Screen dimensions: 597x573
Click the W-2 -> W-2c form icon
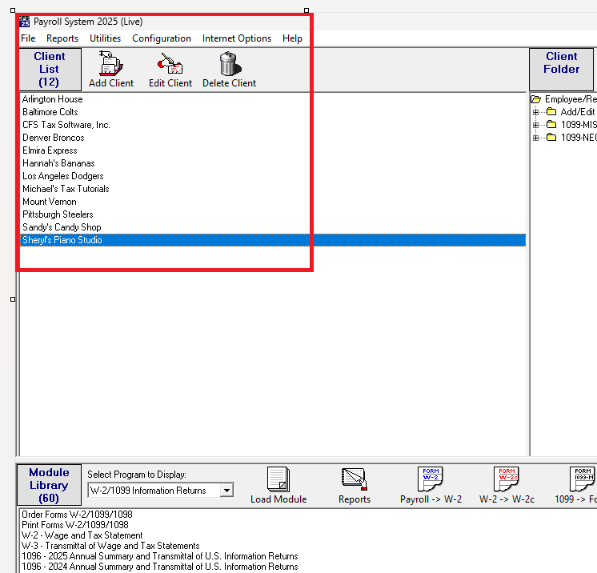[507, 479]
